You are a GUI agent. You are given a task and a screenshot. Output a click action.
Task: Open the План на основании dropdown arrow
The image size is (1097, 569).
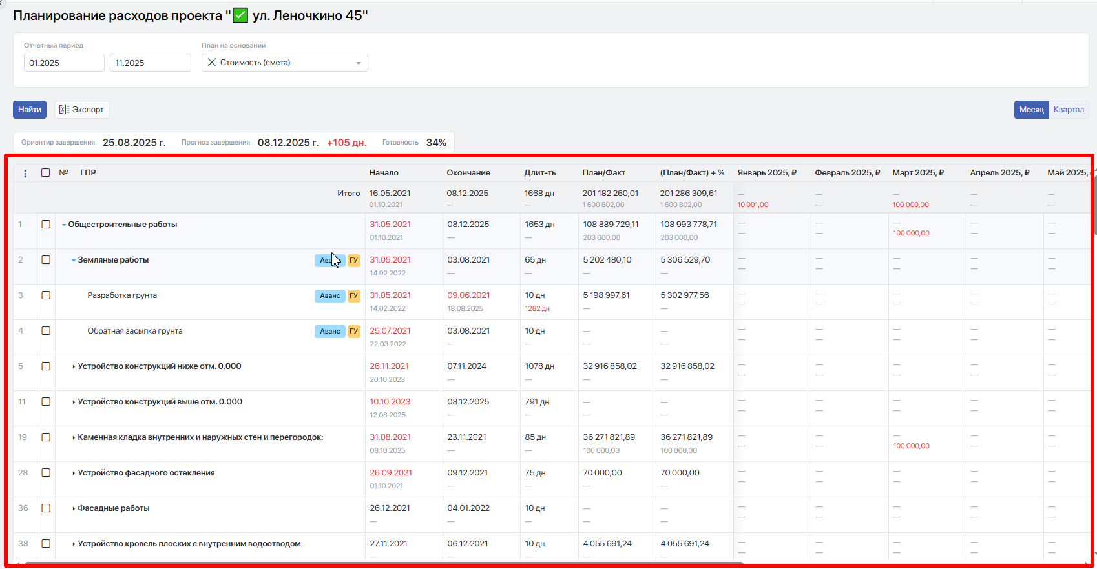tap(359, 63)
